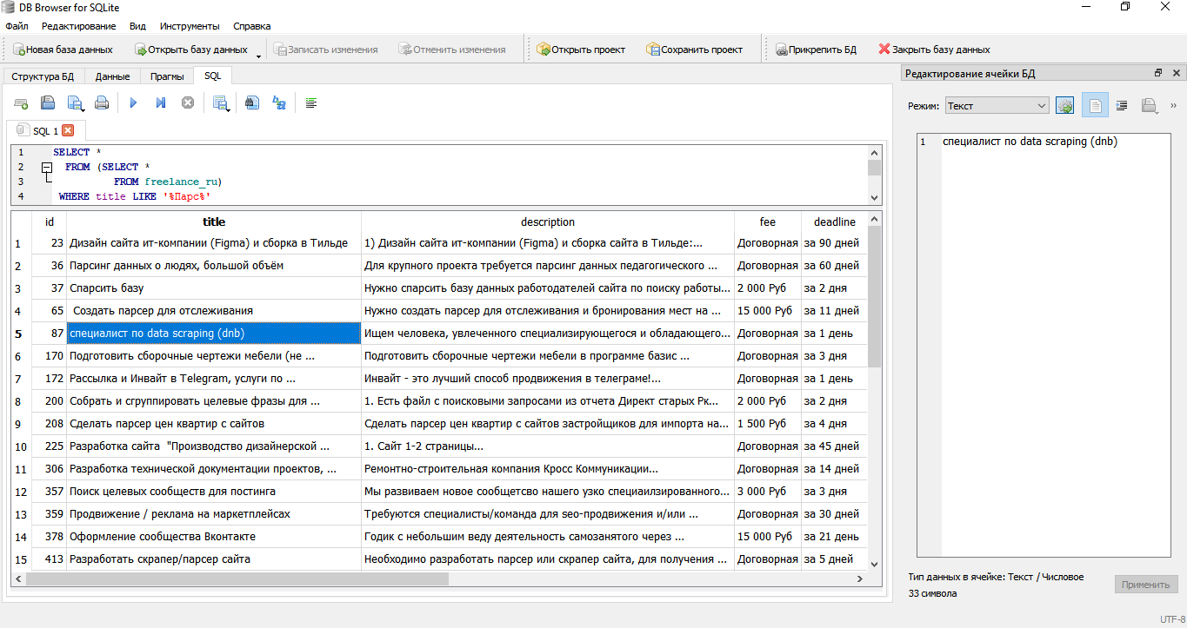Screen dimensions: 1187x628
Task: Print the SQL query
Action: (102, 102)
